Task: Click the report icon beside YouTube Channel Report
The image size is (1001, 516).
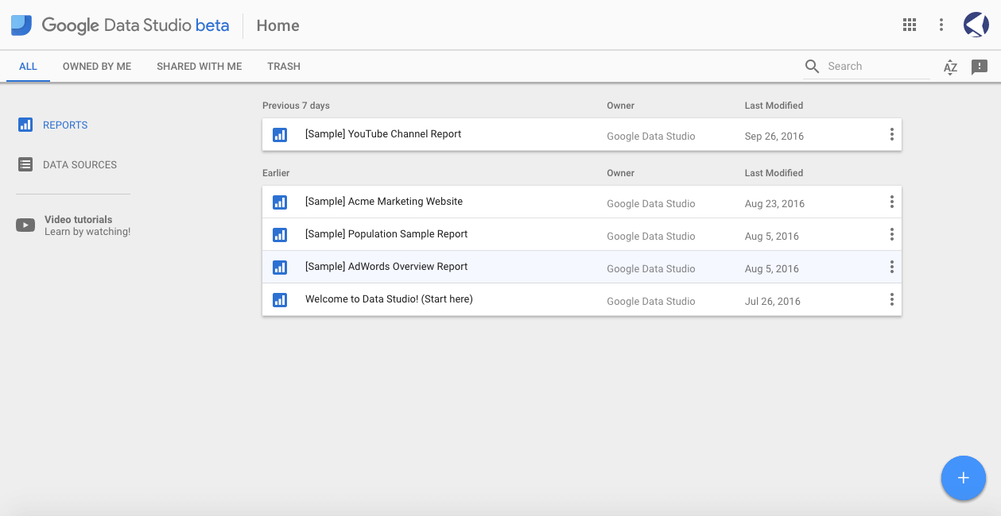Action: [x=280, y=135]
